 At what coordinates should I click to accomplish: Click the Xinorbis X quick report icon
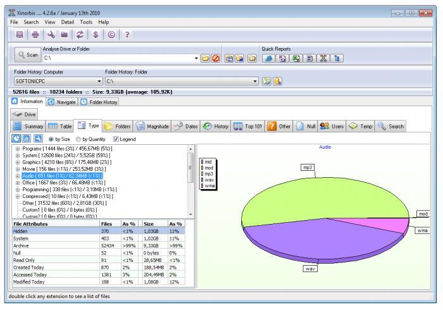(323, 58)
